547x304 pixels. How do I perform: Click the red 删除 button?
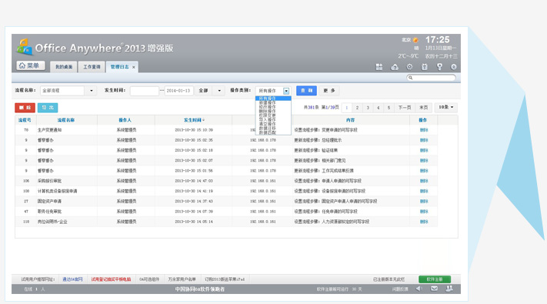coord(25,108)
